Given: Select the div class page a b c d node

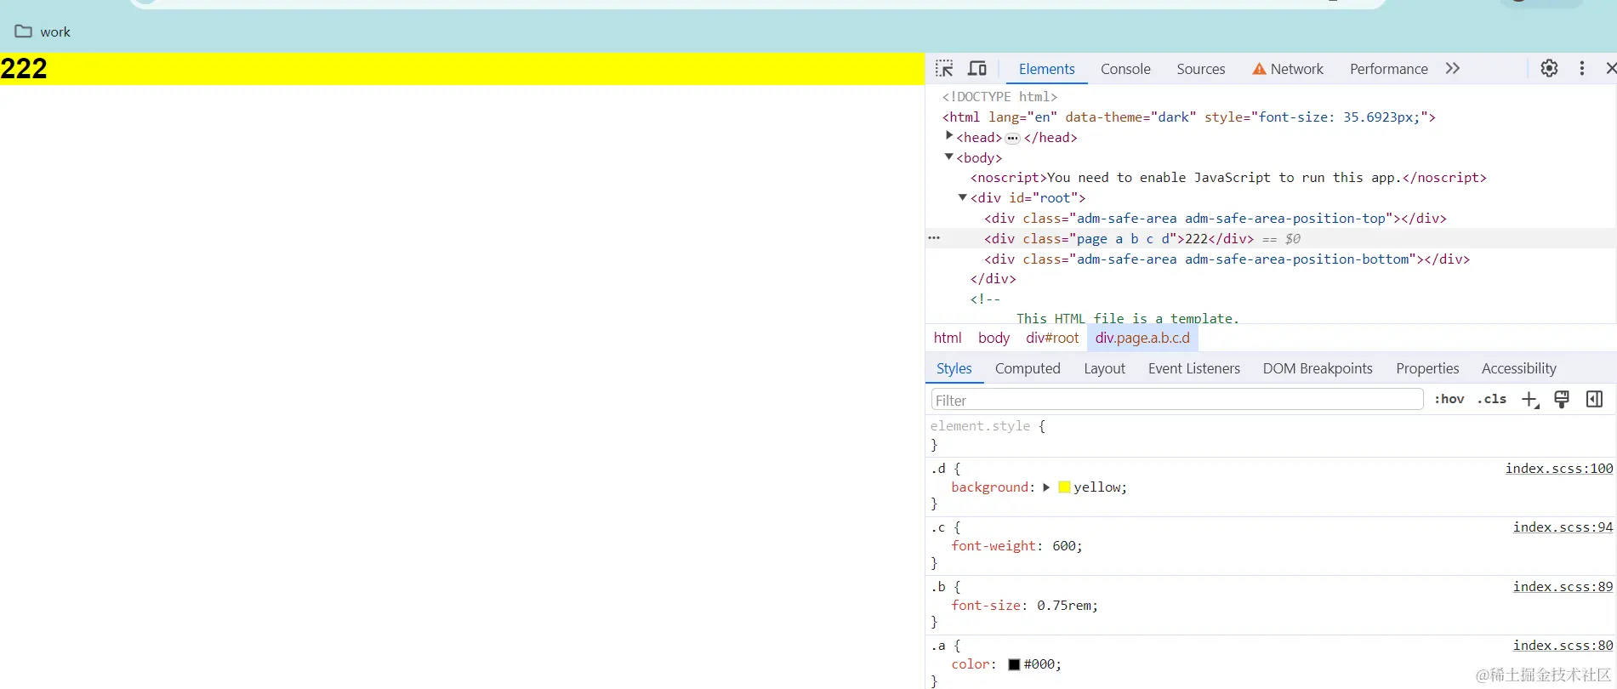Looking at the screenshot, I should coord(1119,239).
